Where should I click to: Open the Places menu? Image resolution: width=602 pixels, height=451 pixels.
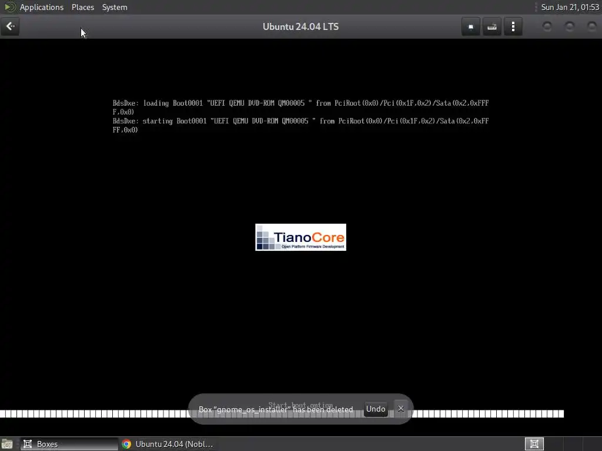(82, 7)
